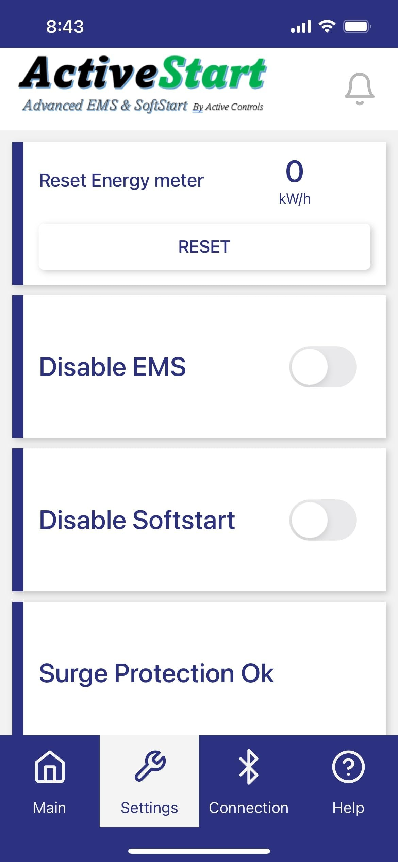This screenshot has width=398, height=862.
Task: Tap the By Active Controls link
Action: click(228, 107)
